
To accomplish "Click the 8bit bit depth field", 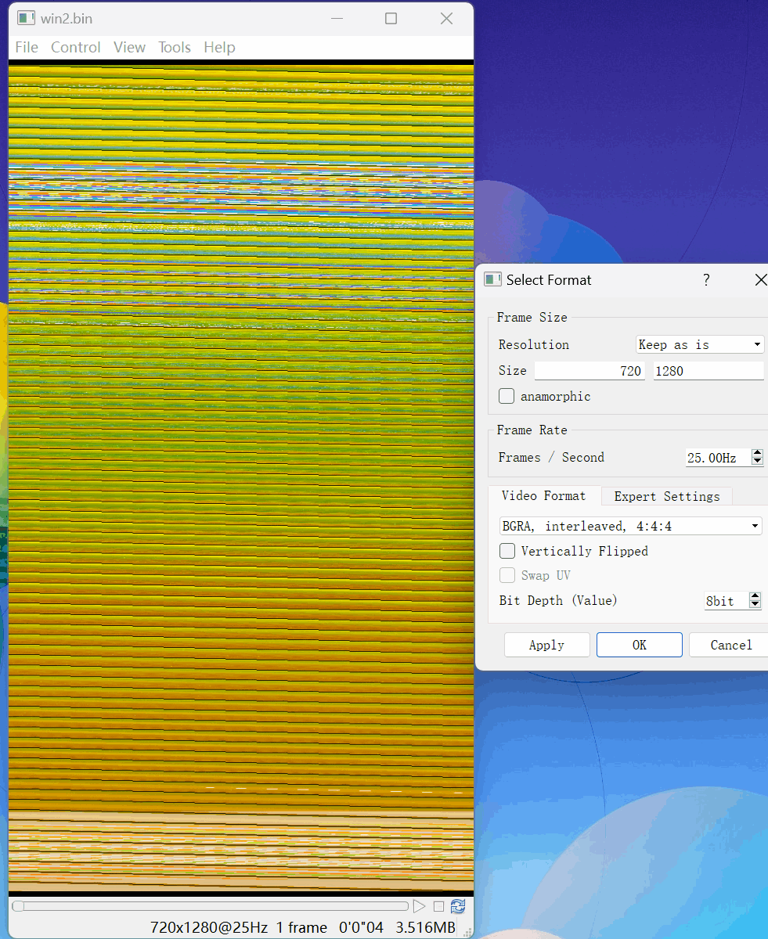I will (727, 601).
